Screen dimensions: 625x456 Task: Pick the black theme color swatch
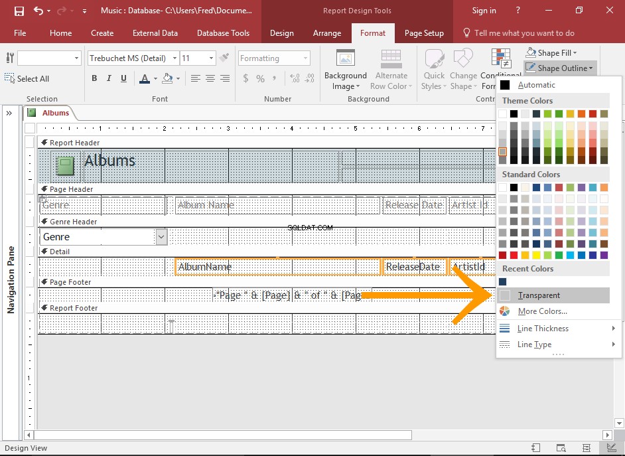(514, 114)
